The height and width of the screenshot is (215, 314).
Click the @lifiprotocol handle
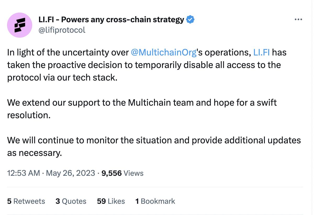pyautogui.click(x=62, y=30)
